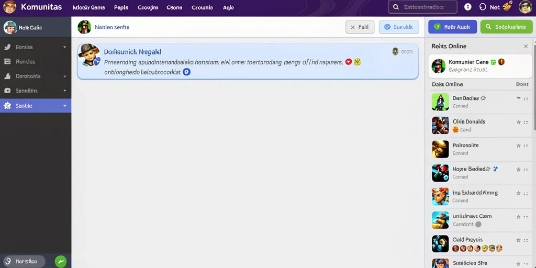Click the search field in top bar

(422, 7)
